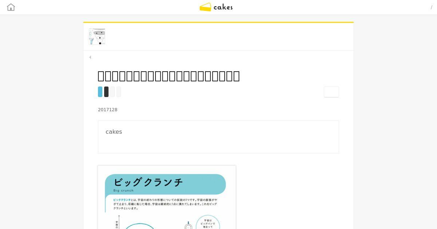The width and height of the screenshot is (437, 229).
Task: Click the teal ビッグクランチ heading banner
Action: pyautogui.click(x=165, y=184)
